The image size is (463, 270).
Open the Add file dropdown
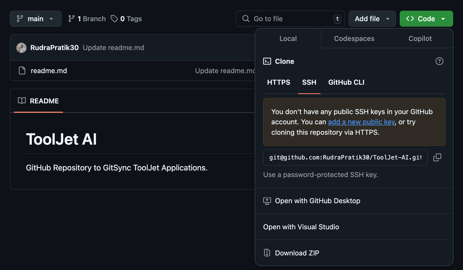[x=372, y=18]
